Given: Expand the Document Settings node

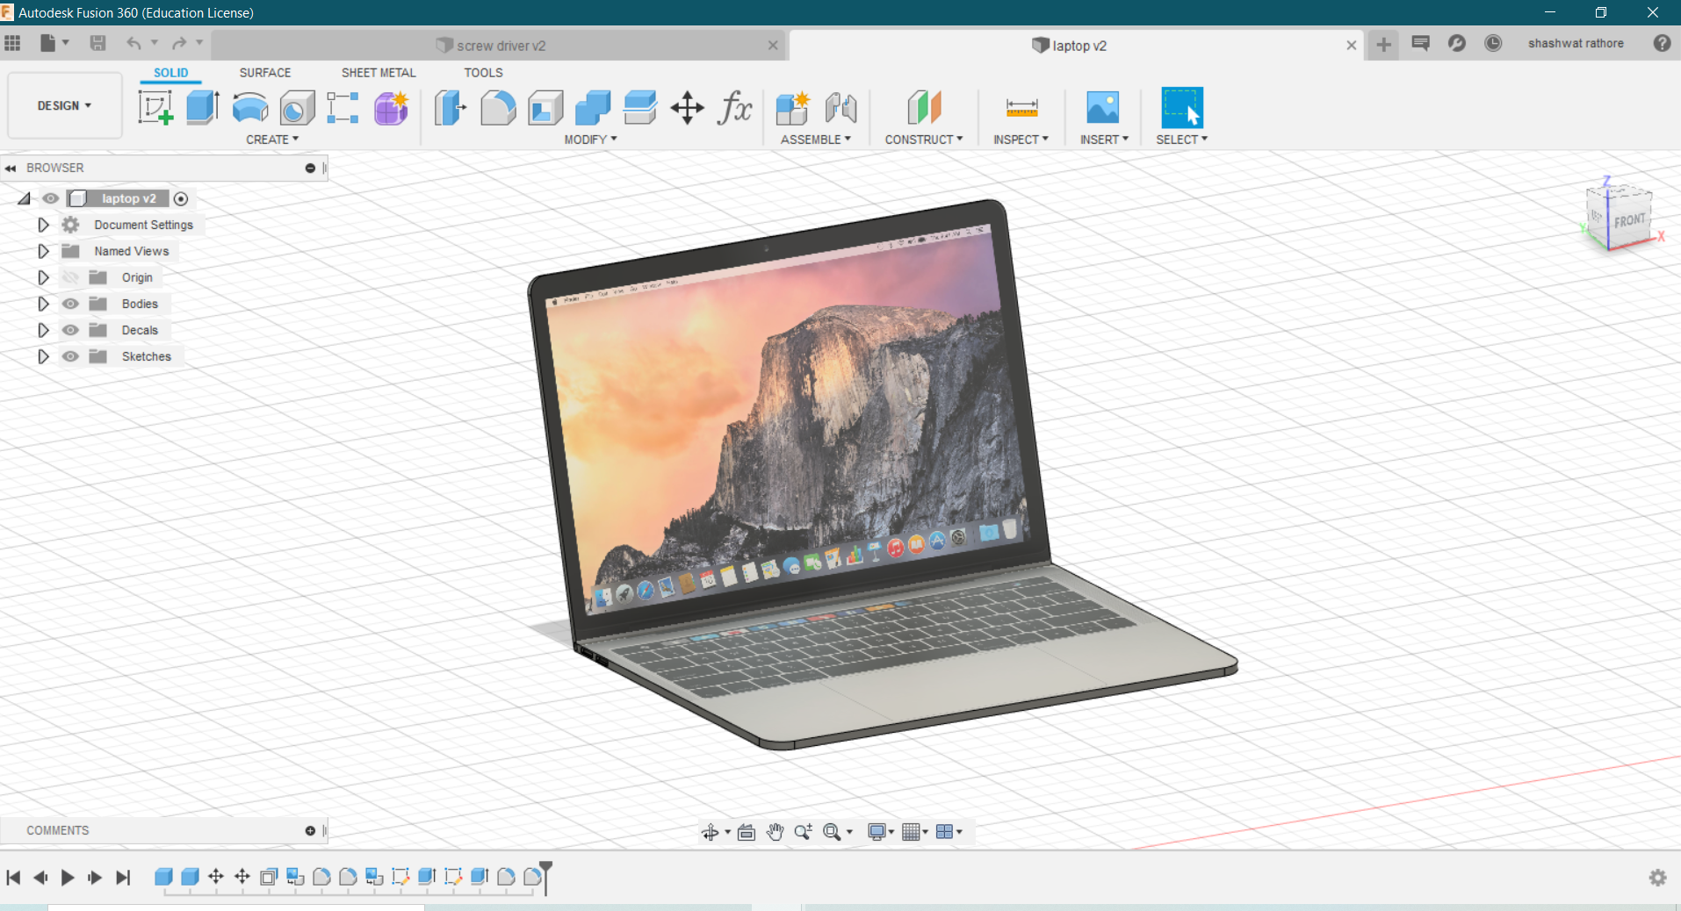Looking at the screenshot, I should coord(43,225).
